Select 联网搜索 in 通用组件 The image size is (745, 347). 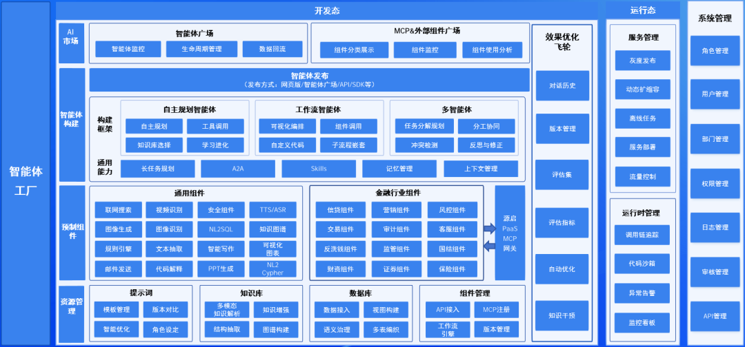119,210
